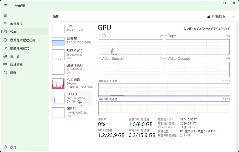This screenshot has width=239, height=152.
Task: Select the 應用程式歷程記錄 tab label
Action: pyautogui.click(x=23, y=40)
